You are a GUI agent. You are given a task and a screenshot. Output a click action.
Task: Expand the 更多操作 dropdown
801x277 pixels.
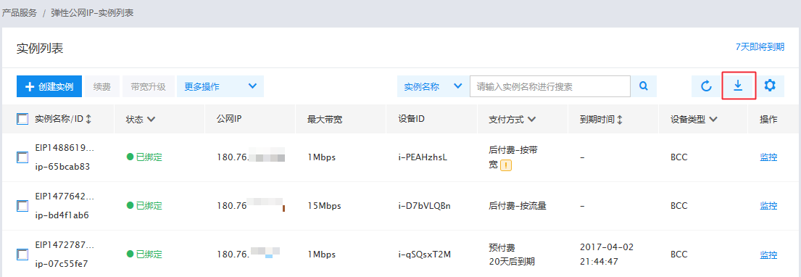coord(220,86)
